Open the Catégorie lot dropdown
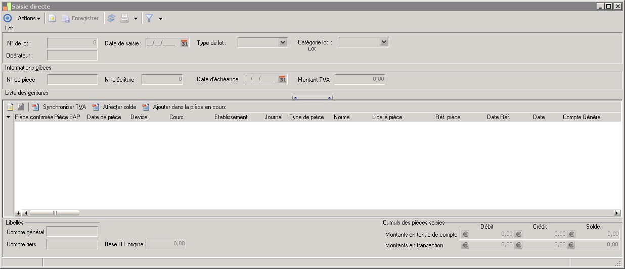 [x=384, y=42]
